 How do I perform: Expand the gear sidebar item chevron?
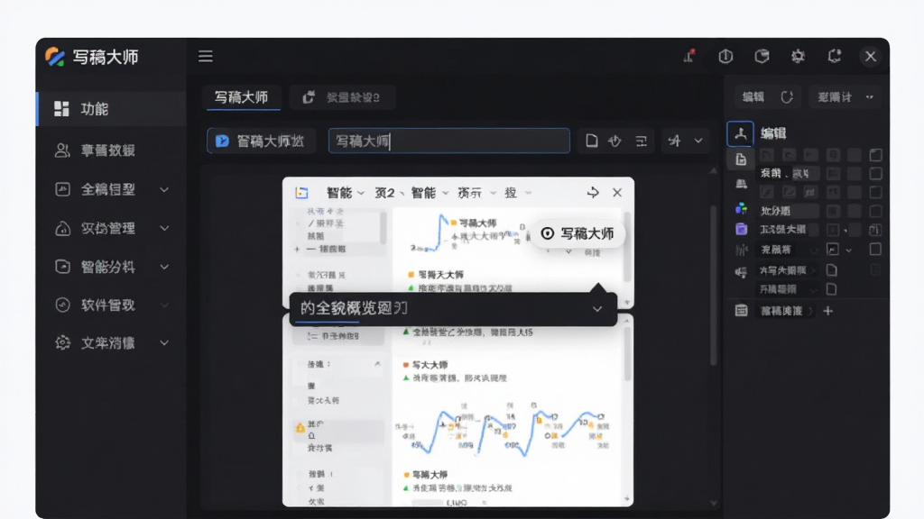[164, 342]
